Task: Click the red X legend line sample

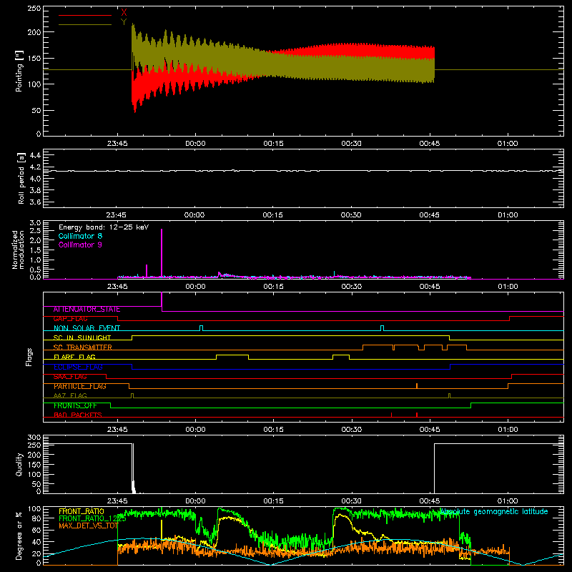Action: tap(85, 15)
